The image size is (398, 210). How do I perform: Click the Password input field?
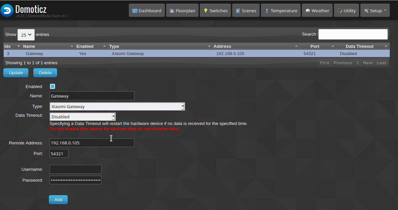(x=75, y=180)
